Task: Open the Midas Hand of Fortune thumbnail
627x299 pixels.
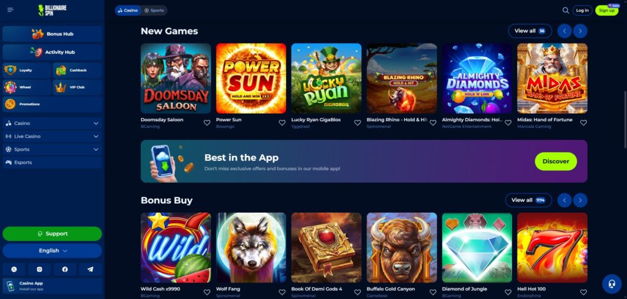Action: coord(552,79)
